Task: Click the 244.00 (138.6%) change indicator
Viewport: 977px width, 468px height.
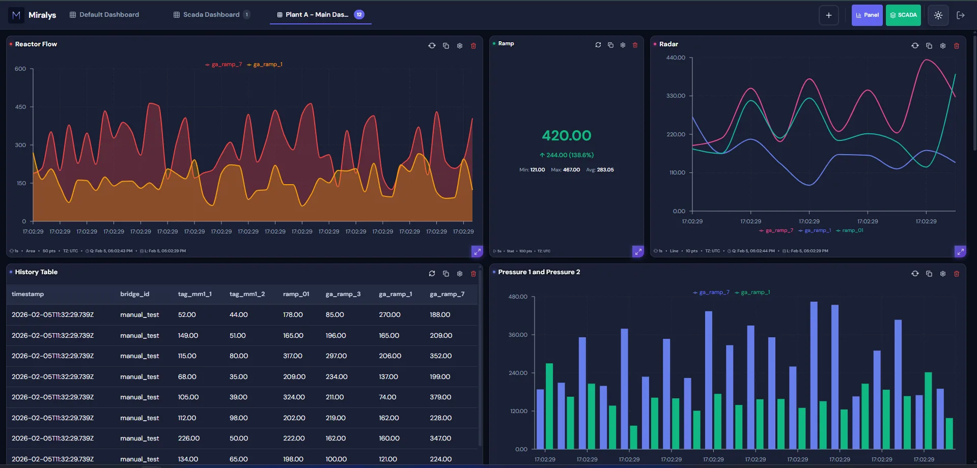Action: 567,155
